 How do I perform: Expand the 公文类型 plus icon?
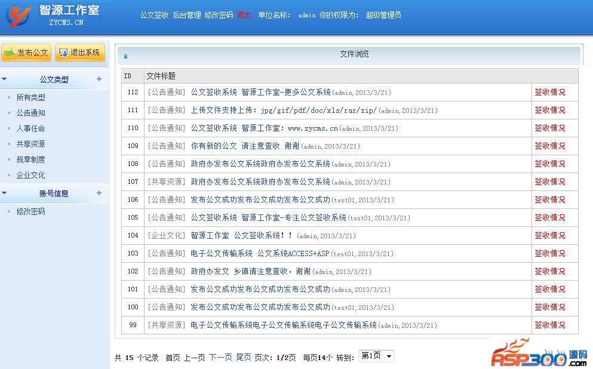pos(99,79)
